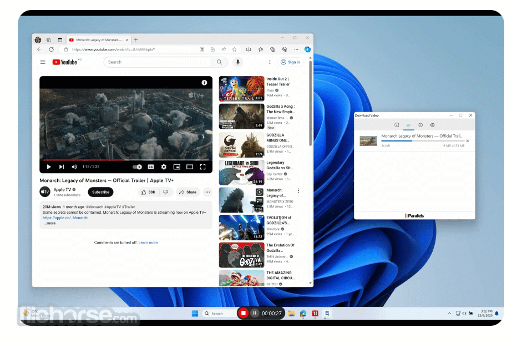Open the apple.co Monarch link
517x343 pixels.
click(x=65, y=218)
